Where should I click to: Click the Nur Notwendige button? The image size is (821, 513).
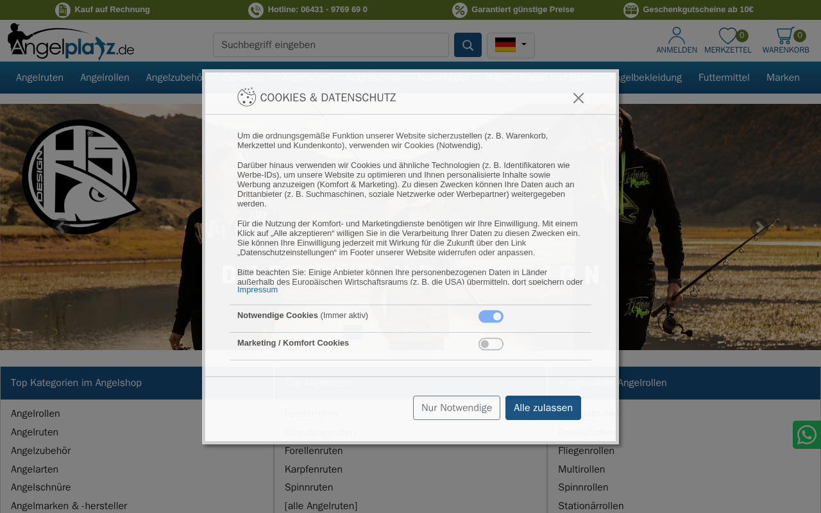click(x=457, y=408)
